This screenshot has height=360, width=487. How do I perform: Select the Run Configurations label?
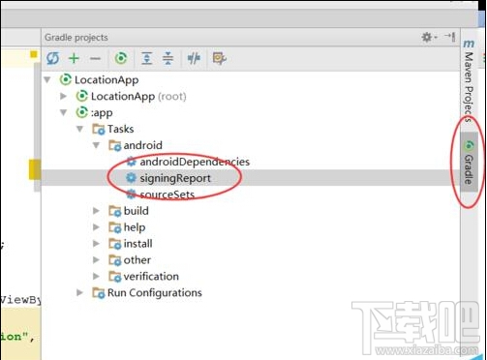click(155, 293)
